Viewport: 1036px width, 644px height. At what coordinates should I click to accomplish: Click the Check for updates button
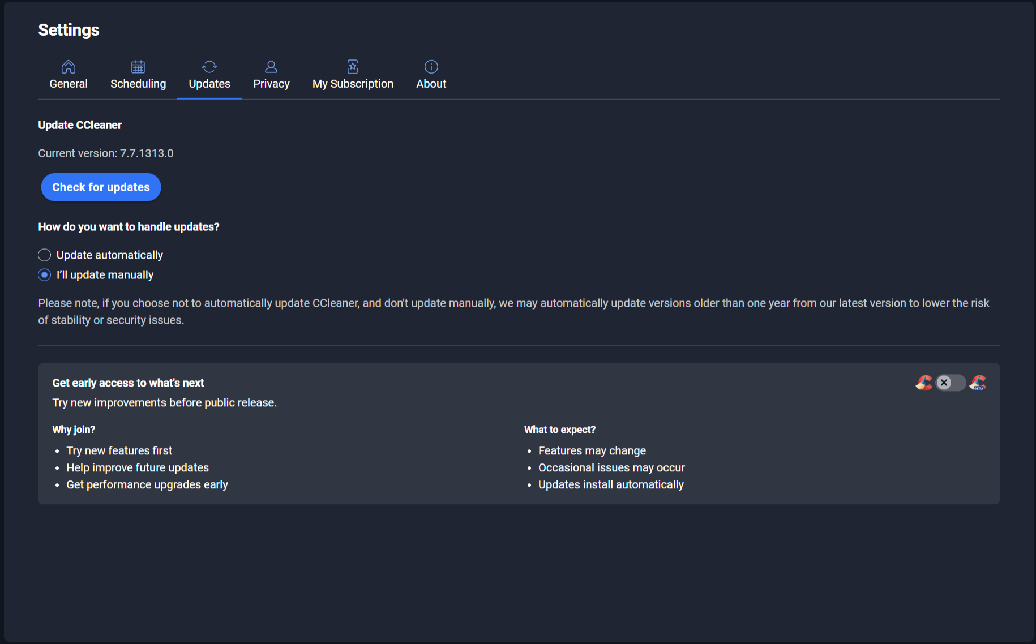point(101,187)
